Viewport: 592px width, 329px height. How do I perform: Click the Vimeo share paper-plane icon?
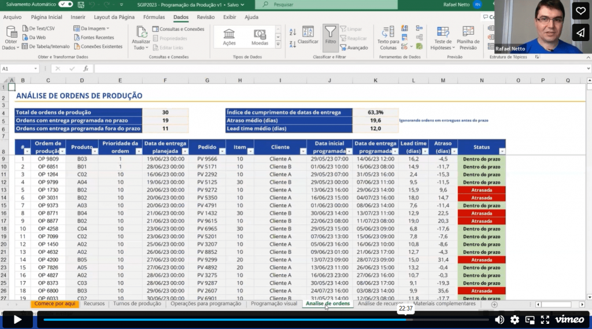[580, 33]
